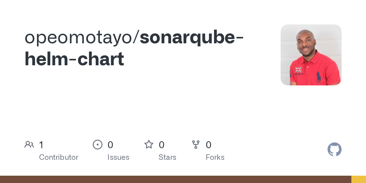Click the contributor count number 1
366x183 pixels.
[x=41, y=145]
